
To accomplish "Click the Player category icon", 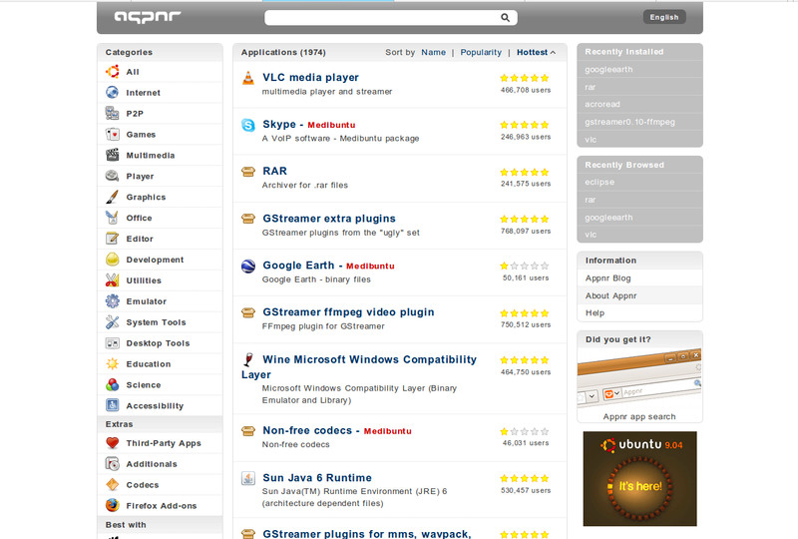I will (x=112, y=176).
